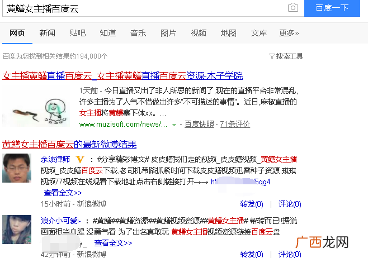The width and height of the screenshot is (368, 258).
Task: Click 查看全文>> in 浪介小可爱i- post
Action: (x=114, y=243)
